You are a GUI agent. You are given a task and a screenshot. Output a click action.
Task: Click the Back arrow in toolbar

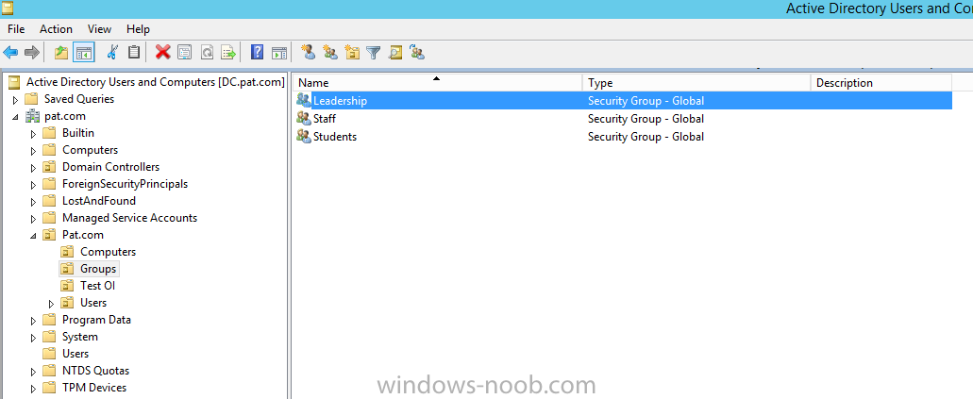pyautogui.click(x=11, y=53)
